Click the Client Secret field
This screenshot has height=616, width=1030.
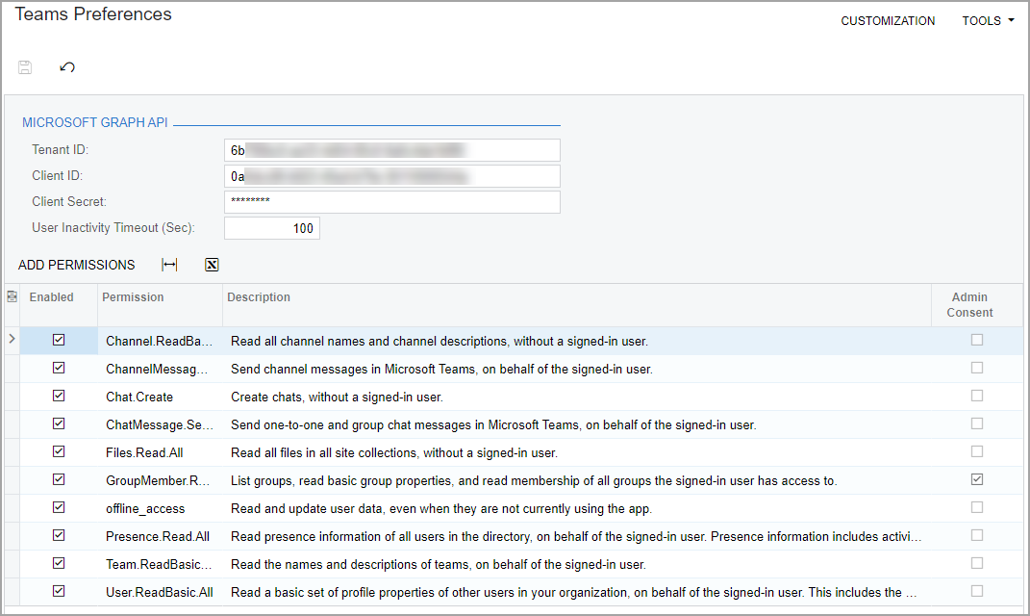point(391,201)
